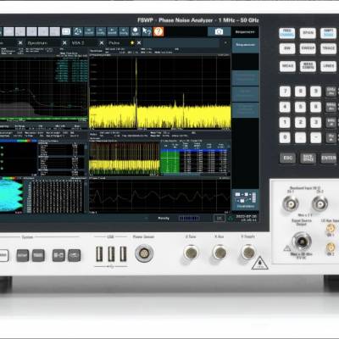The height and width of the screenshot is (339, 339).
Task: Select the pointer with question mark help tool
Action: (x=147, y=31)
